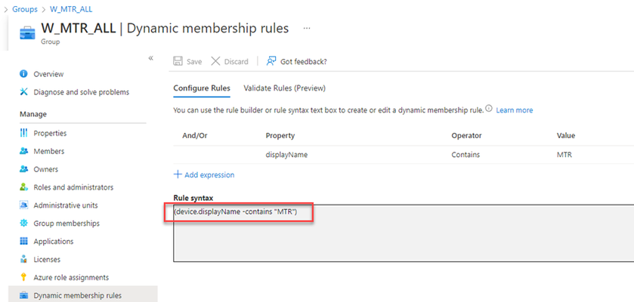
Task: Click the Contains operator cell
Action: coord(465,155)
